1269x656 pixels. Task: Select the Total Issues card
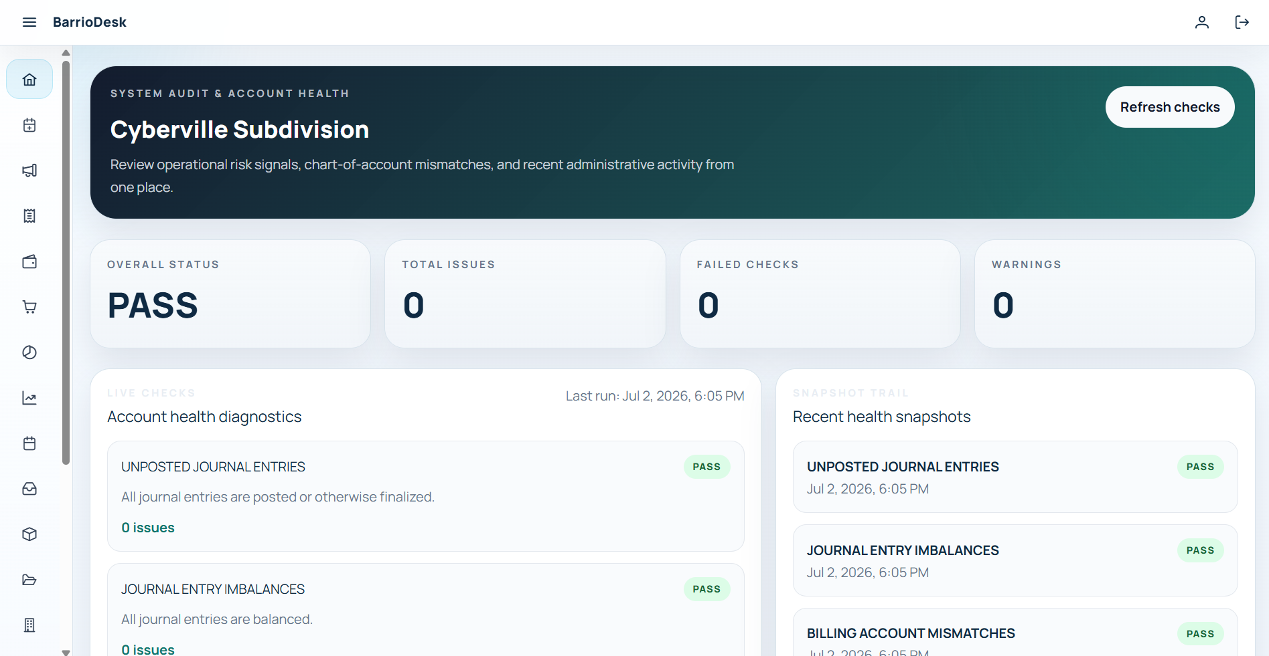pyautogui.click(x=525, y=294)
